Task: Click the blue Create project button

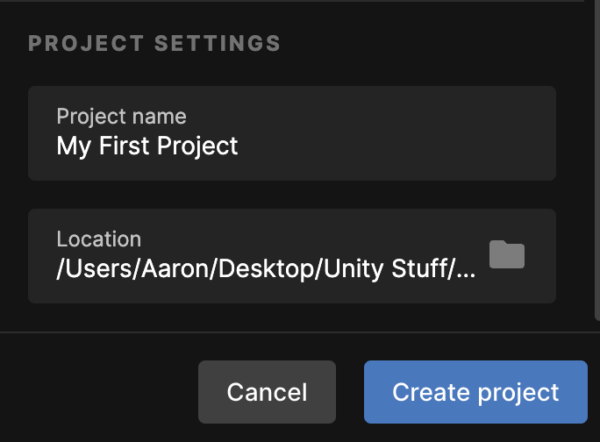Action: (x=475, y=392)
